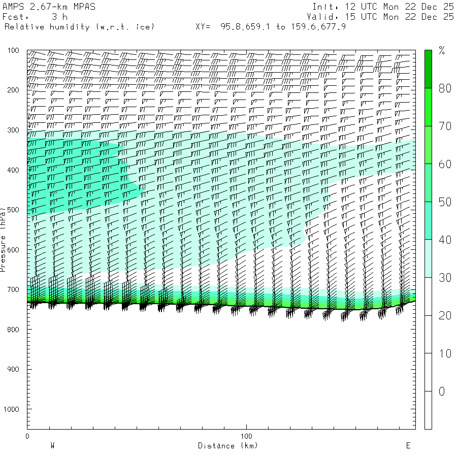Click the 50-60 colorbar segment
457x457 pixels.
[428, 183]
